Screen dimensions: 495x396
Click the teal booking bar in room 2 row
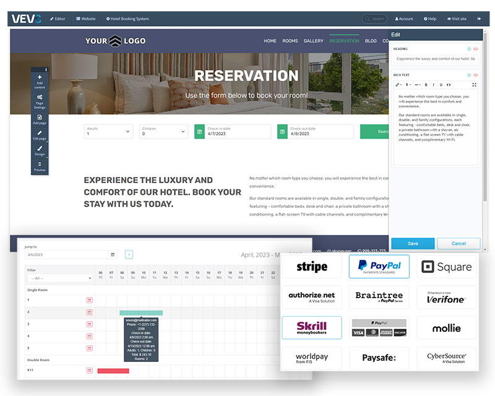pyautogui.click(x=141, y=312)
